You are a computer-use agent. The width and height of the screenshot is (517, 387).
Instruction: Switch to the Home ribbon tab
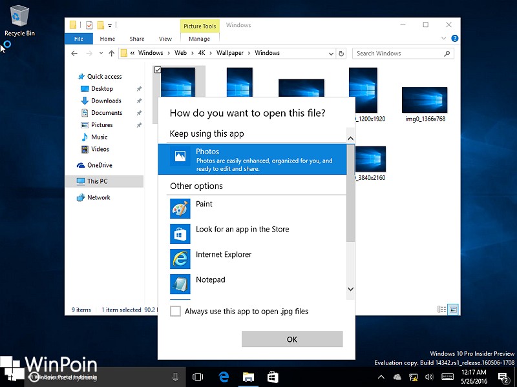107,39
